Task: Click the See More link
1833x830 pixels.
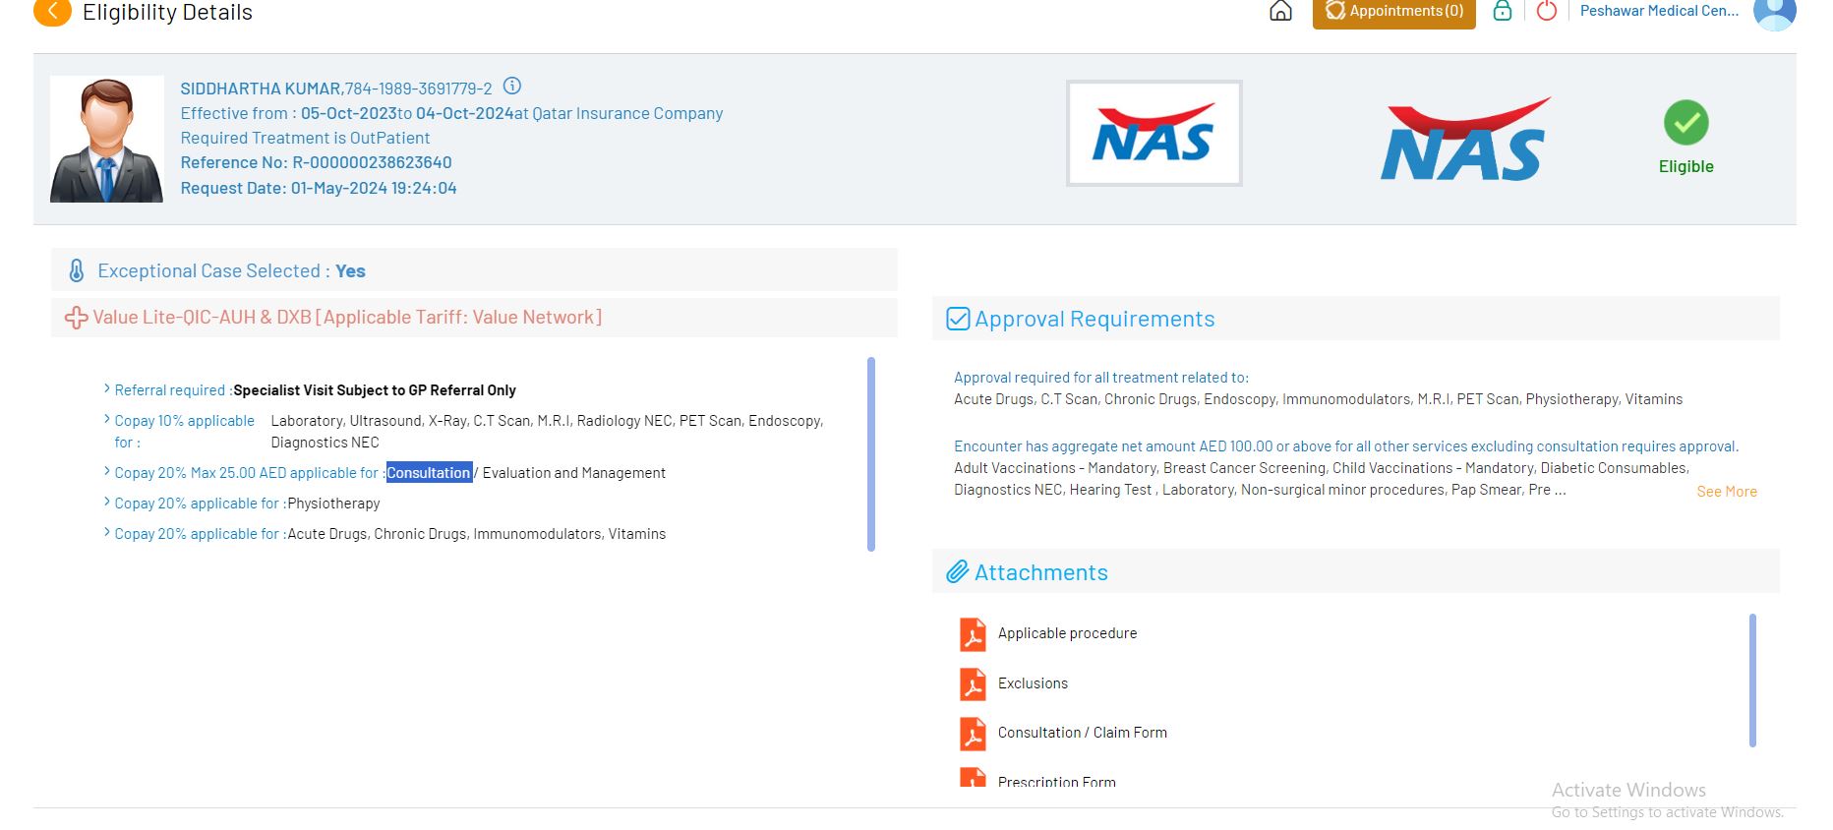Action: coord(1726,492)
